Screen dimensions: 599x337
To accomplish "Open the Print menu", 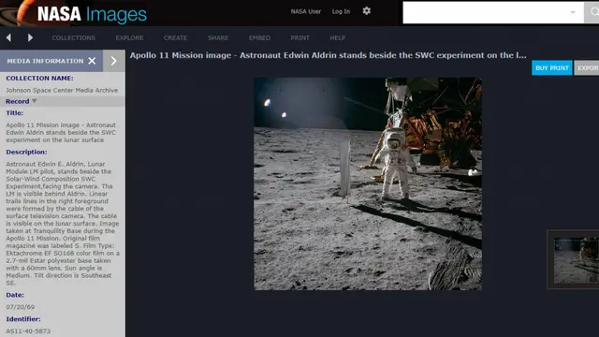I will coord(299,37).
